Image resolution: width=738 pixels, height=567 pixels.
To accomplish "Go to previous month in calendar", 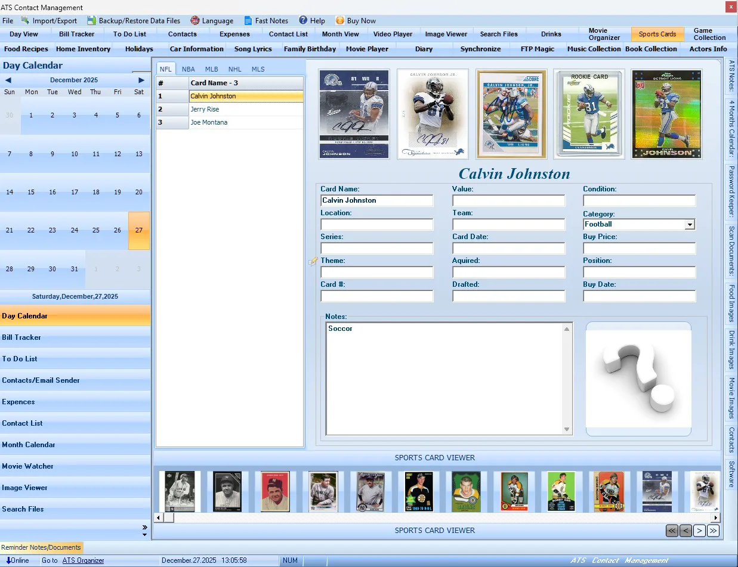I will tap(8, 80).
